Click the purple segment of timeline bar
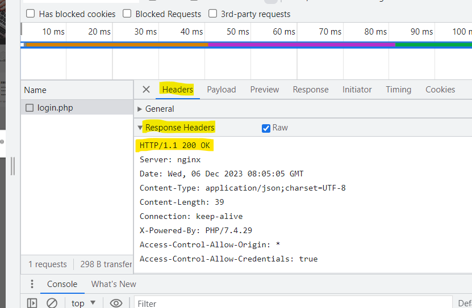This screenshot has width=472, height=308. 302,44
